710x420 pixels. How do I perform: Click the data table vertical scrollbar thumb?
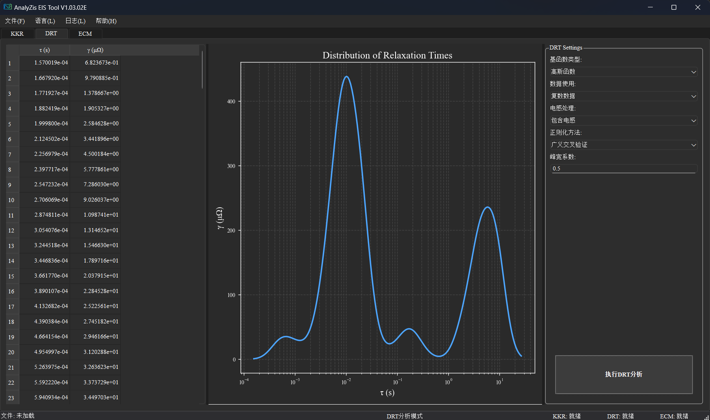tap(202, 69)
